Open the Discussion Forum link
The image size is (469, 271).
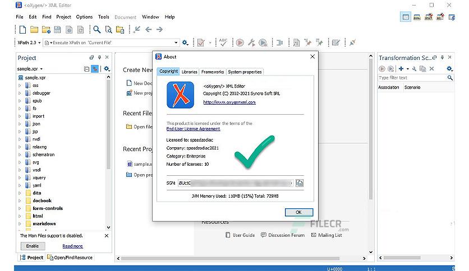pos(283,235)
